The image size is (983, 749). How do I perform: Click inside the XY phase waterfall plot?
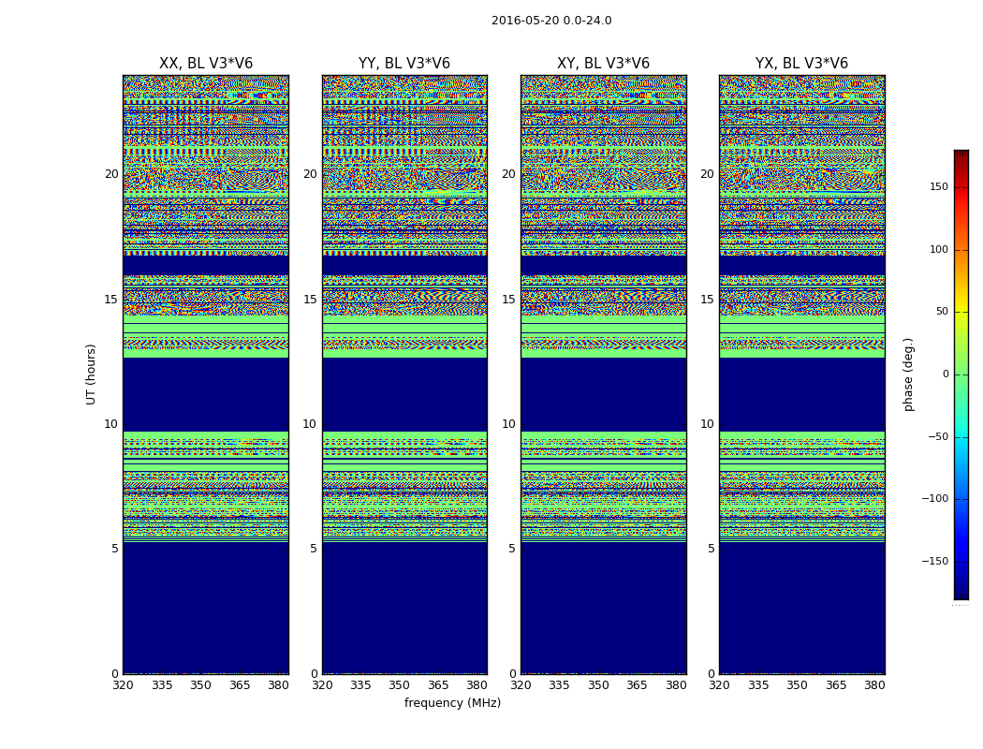[x=604, y=374]
